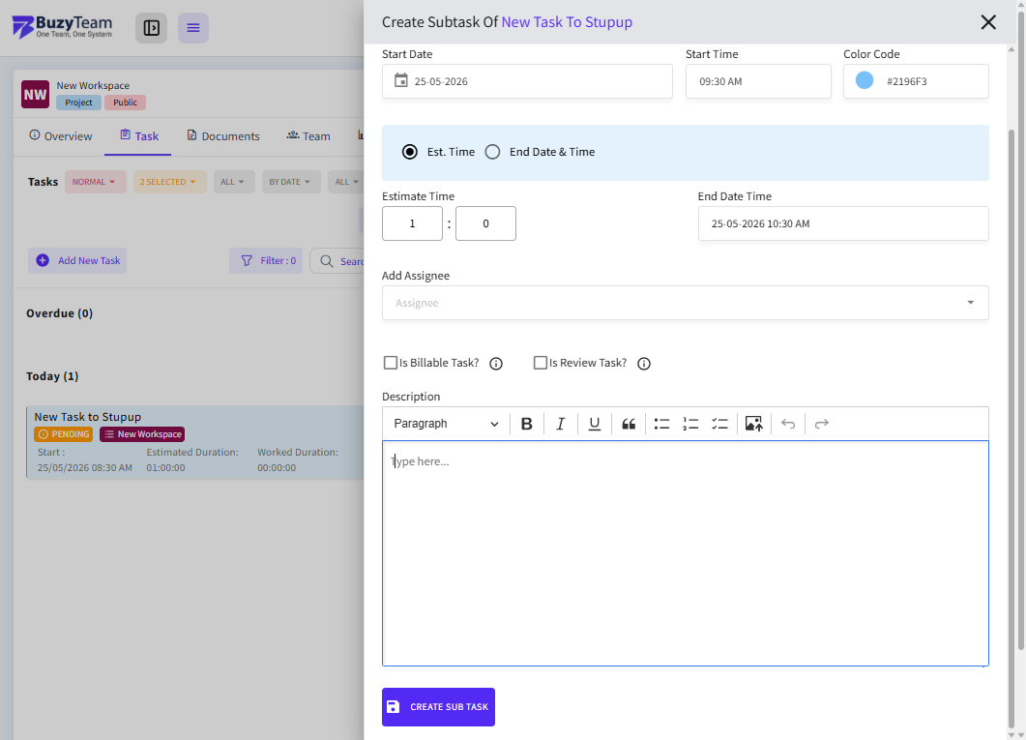The image size is (1026, 740).
Task: Click the search magnifier icon
Action: click(327, 261)
